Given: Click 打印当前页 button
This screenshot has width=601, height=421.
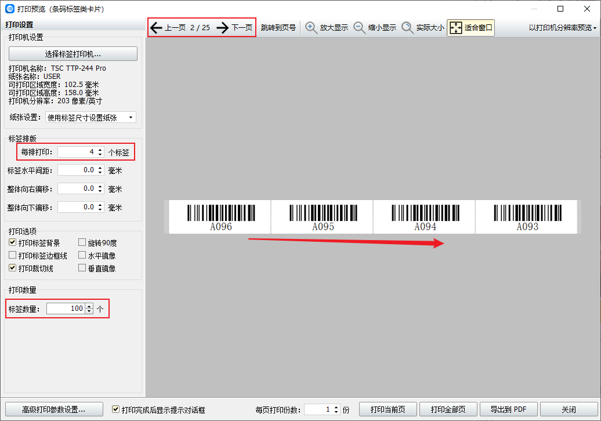Looking at the screenshot, I should [x=388, y=409].
